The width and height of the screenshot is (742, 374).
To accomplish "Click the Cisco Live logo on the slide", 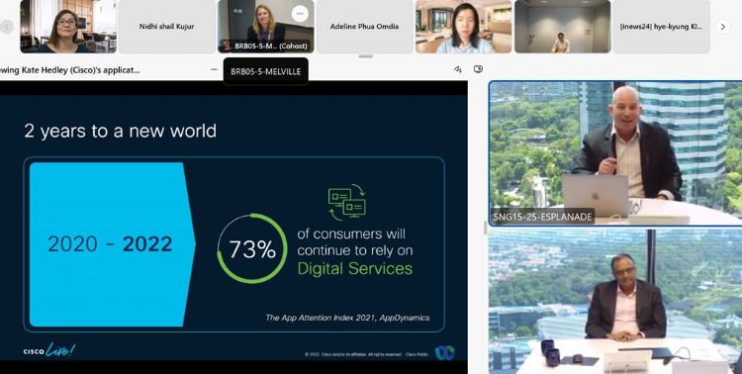I will pos(49,350).
